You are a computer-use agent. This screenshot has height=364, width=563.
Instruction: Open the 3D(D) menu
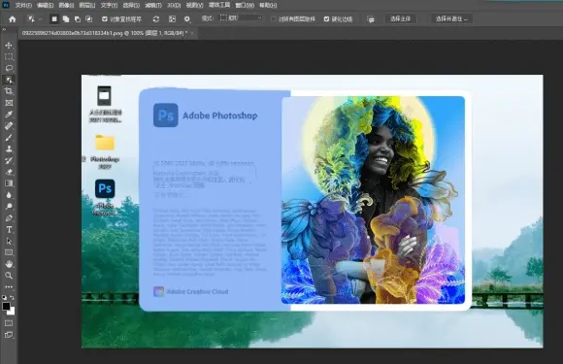click(x=174, y=5)
